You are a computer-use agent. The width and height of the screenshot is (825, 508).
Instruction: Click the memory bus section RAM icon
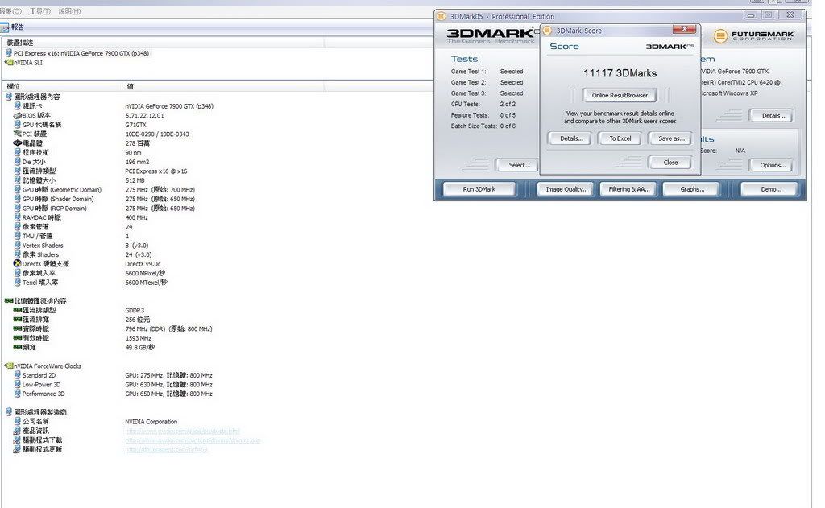coord(9,301)
